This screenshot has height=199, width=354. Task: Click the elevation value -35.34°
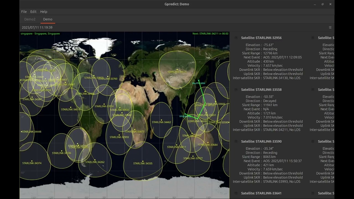(268, 148)
